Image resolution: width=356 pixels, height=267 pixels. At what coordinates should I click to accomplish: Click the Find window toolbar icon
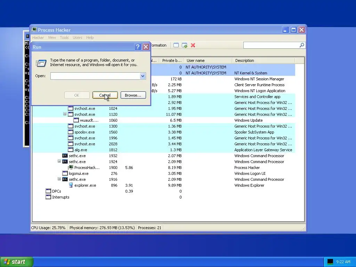(x=176, y=45)
